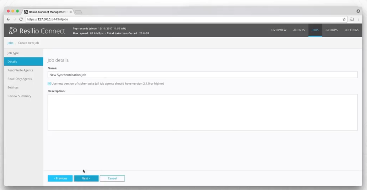Click the Chrome profile icon
Screen dimensions: 367x190
click(x=358, y=11)
